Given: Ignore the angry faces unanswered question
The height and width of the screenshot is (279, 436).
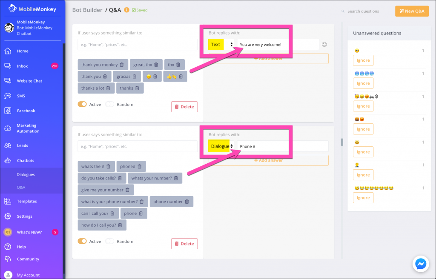Looking at the screenshot, I should [x=363, y=129].
